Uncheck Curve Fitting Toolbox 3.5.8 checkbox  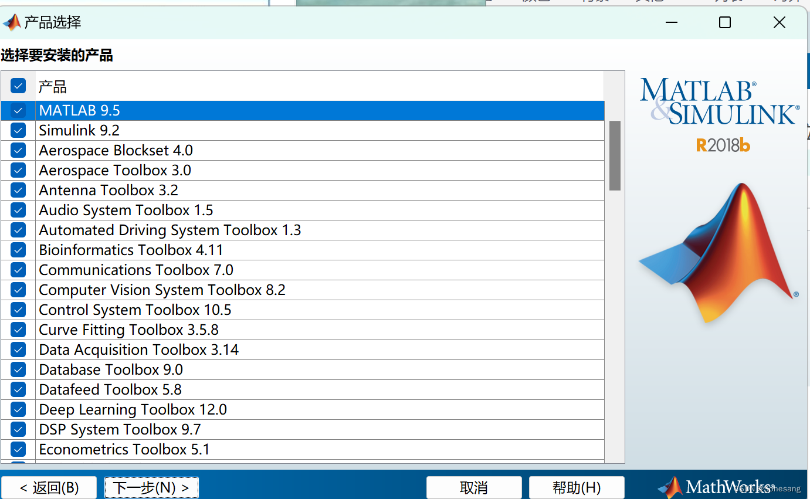coord(18,330)
